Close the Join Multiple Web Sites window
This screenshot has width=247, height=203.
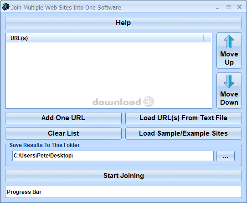click(239, 7)
